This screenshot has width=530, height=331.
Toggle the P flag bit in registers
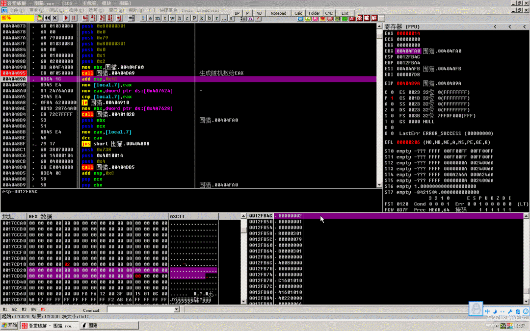[392, 98]
